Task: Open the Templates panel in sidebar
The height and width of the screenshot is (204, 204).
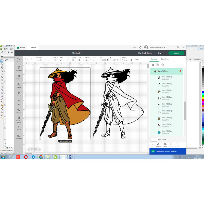Action: tap(19, 68)
